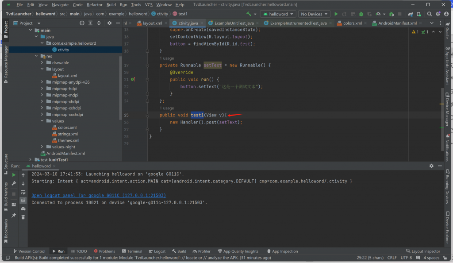The height and width of the screenshot is (263, 453).
Task: Toggle pin tab in Run panel
Action: 14,216
